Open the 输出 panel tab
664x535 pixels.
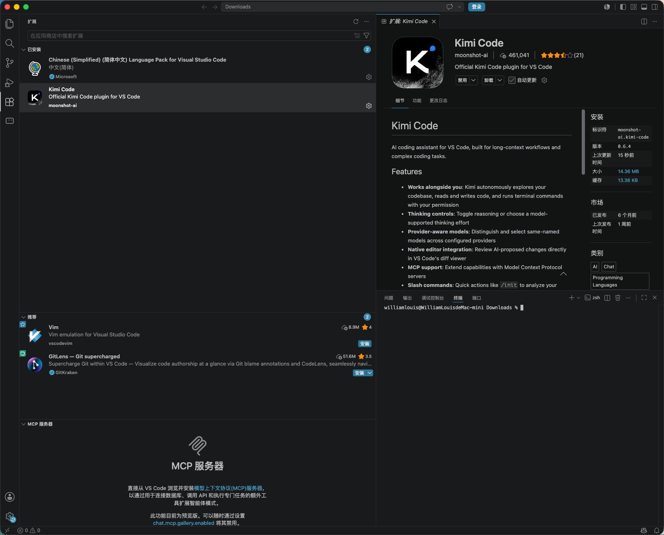(x=407, y=298)
